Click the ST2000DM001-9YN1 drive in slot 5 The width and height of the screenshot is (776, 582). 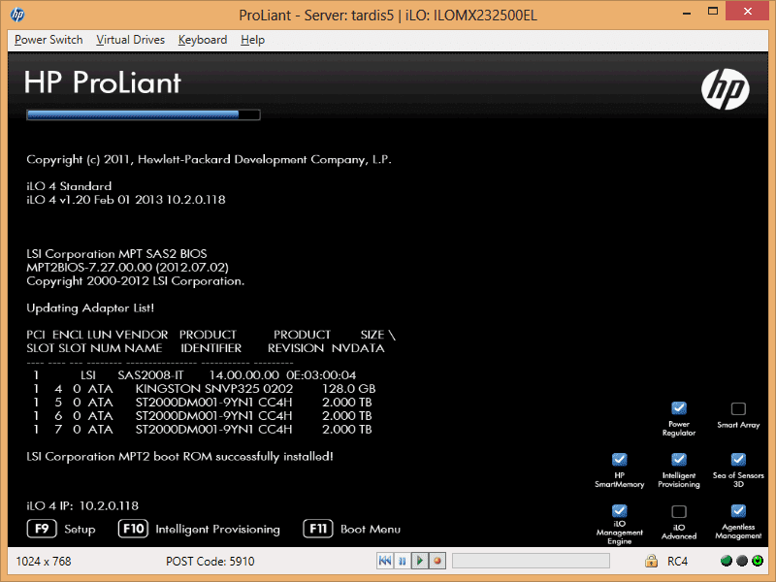click(x=213, y=403)
